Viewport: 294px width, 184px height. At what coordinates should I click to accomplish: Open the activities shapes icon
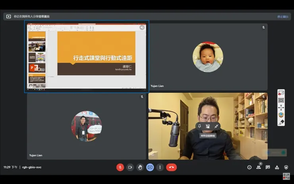[x=277, y=167]
